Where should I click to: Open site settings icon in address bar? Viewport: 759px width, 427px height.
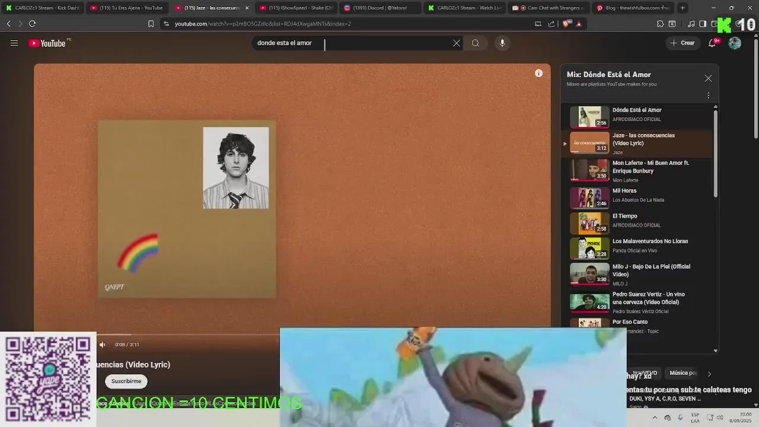[x=166, y=24]
